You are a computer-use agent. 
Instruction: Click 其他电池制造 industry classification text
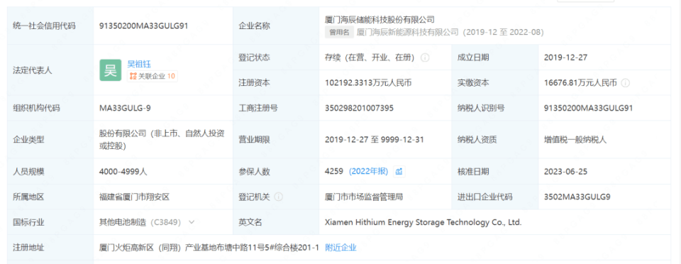click(x=123, y=222)
